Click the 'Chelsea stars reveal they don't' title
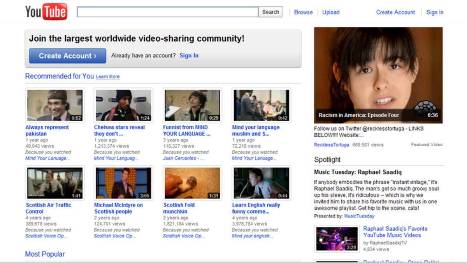The width and height of the screenshot is (467, 263). (119, 131)
